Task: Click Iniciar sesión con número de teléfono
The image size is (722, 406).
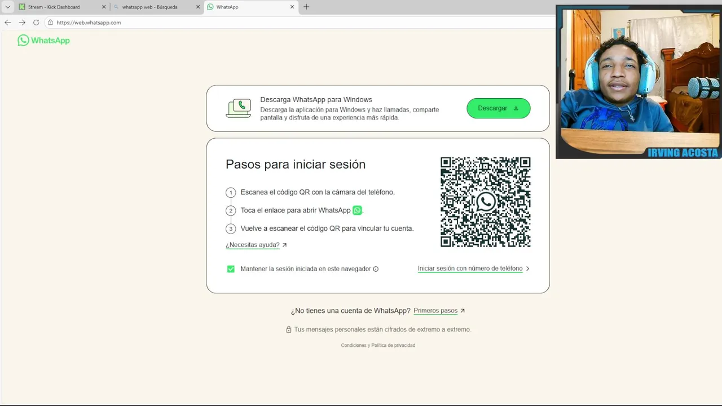Action: point(470,268)
